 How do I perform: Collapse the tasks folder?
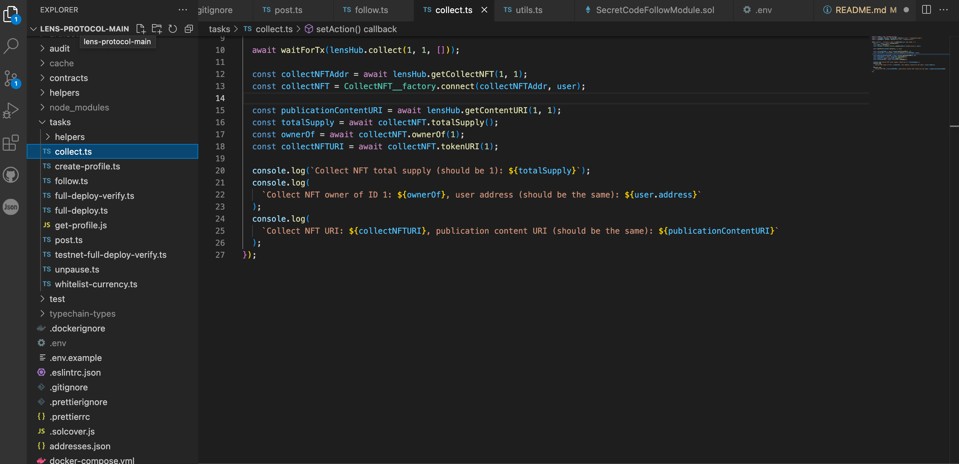[x=60, y=122]
